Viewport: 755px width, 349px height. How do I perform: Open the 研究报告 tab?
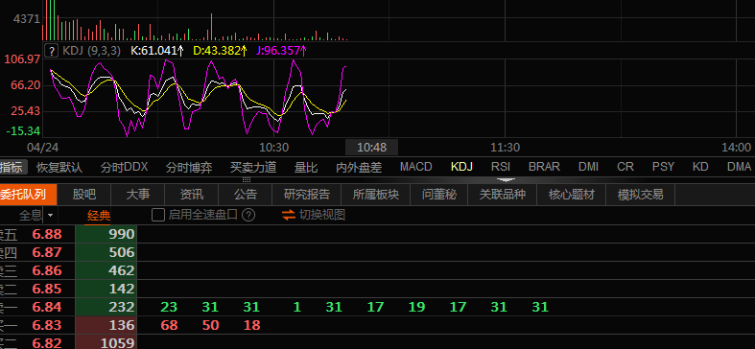pos(307,195)
